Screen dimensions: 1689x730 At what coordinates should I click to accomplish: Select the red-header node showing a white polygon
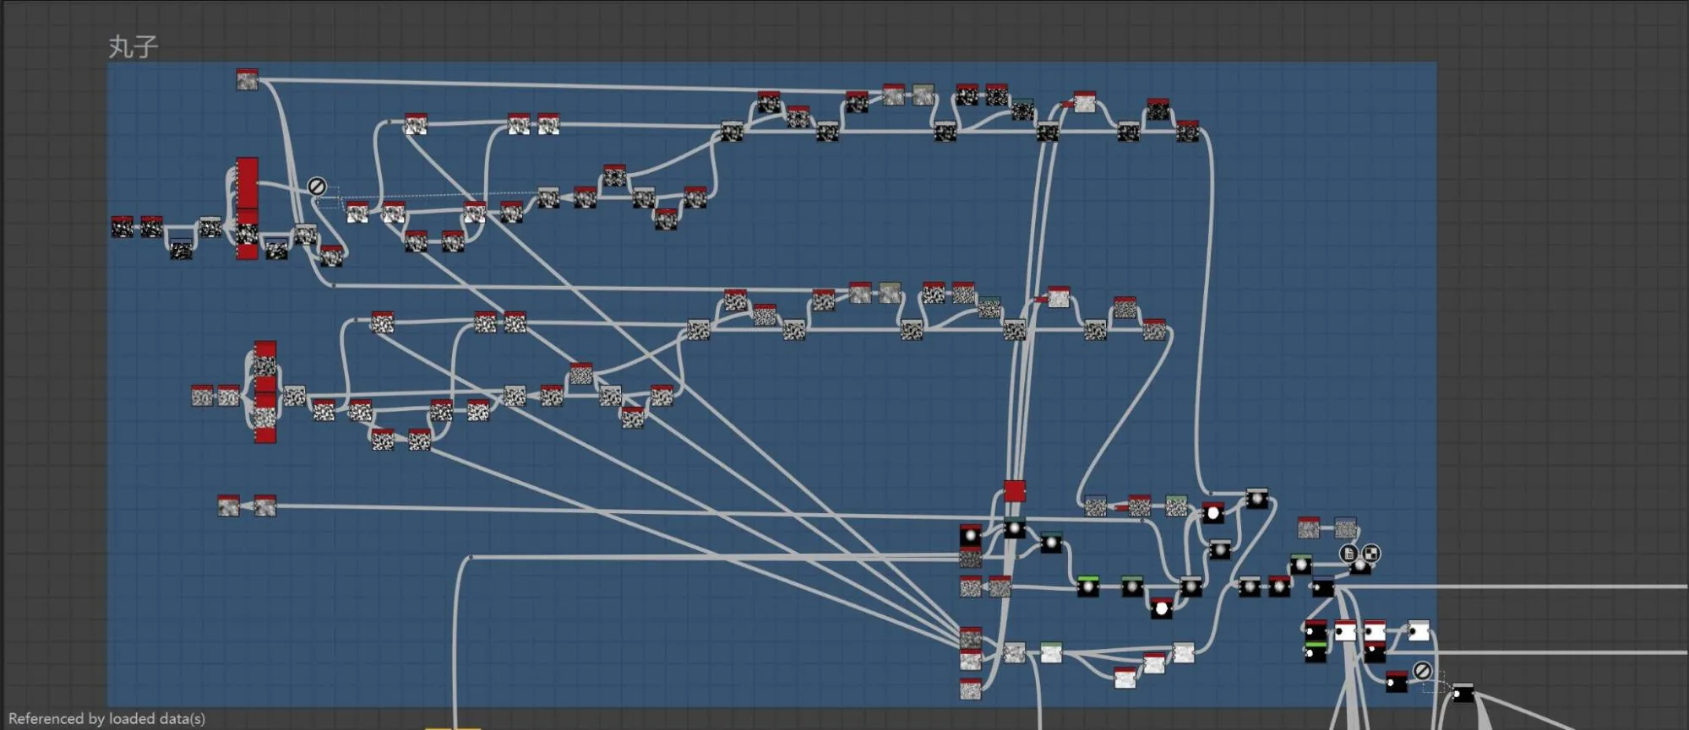click(x=1162, y=607)
